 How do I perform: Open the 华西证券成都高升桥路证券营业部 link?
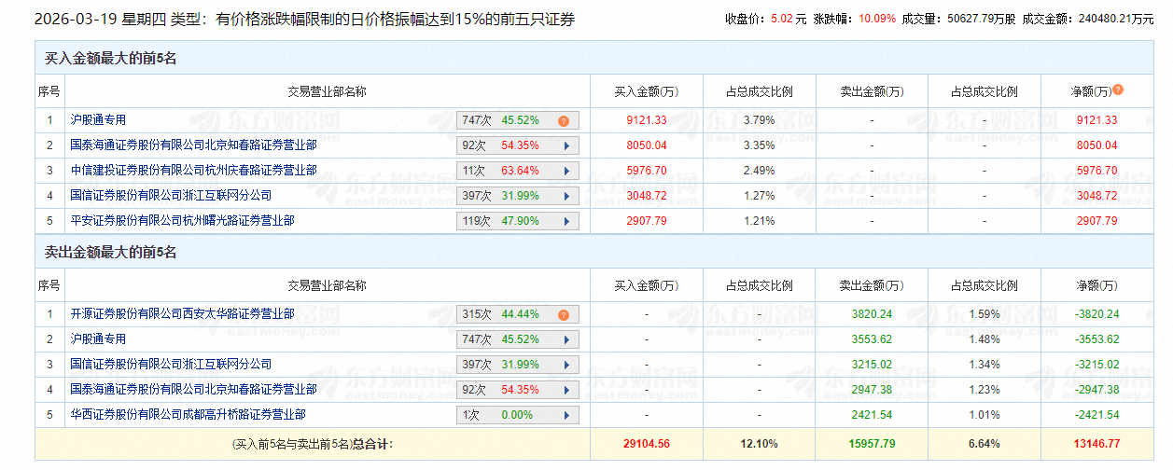pyautogui.click(x=188, y=415)
